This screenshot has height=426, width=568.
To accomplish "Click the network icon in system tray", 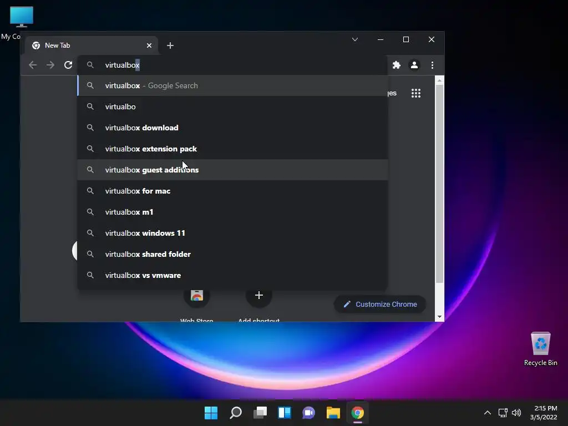I will click(x=503, y=413).
